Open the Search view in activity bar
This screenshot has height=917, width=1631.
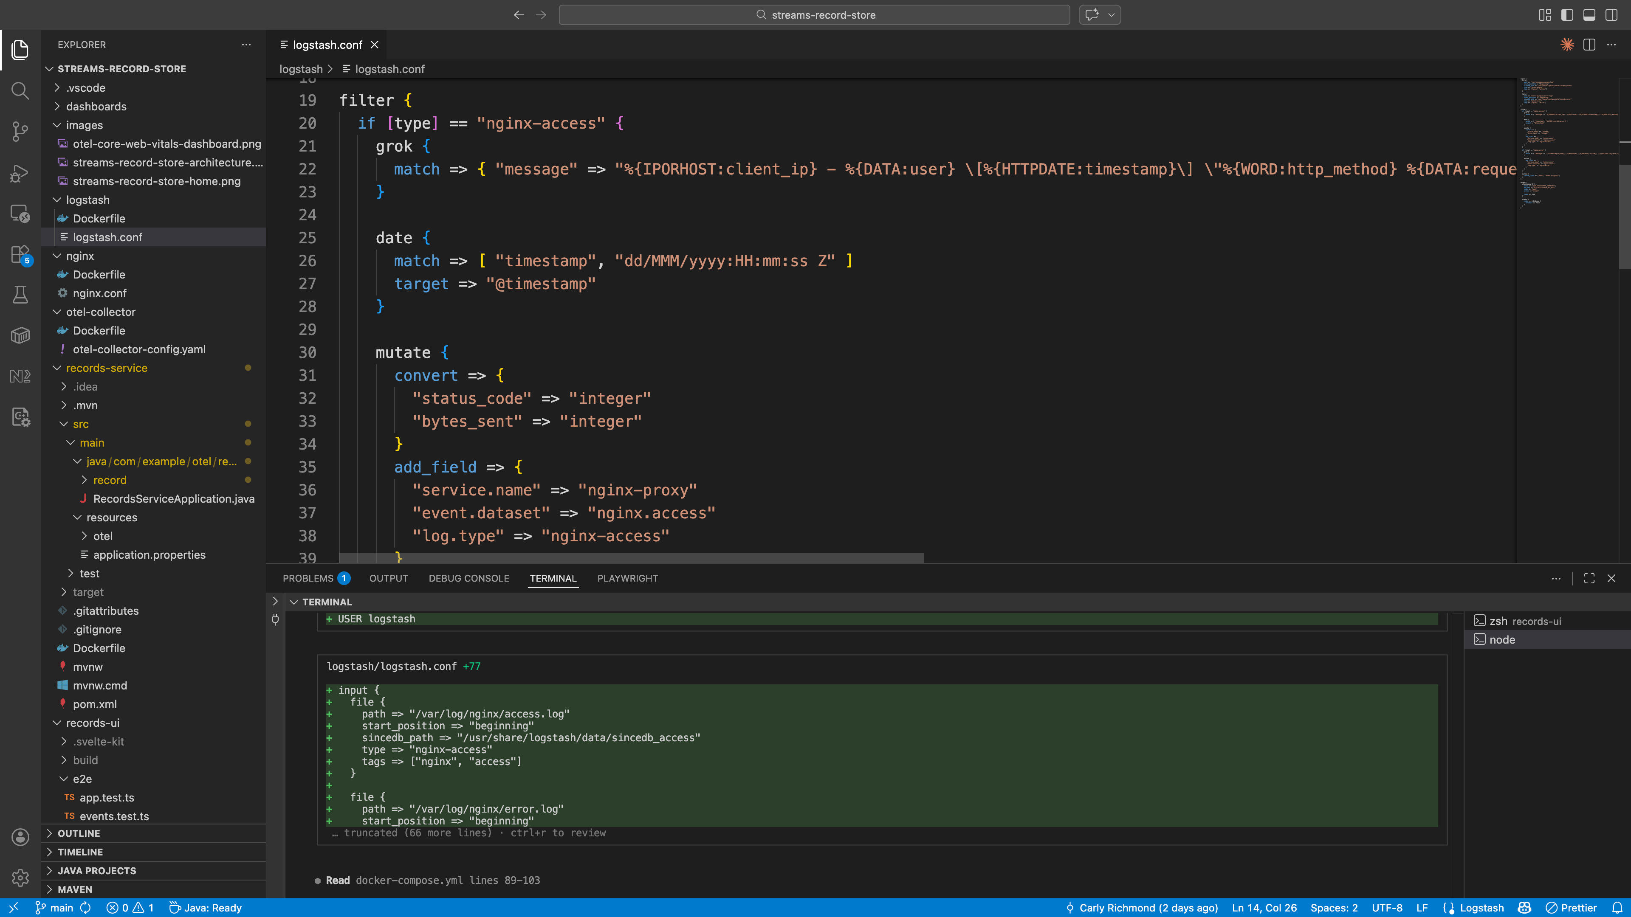point(20,90)
